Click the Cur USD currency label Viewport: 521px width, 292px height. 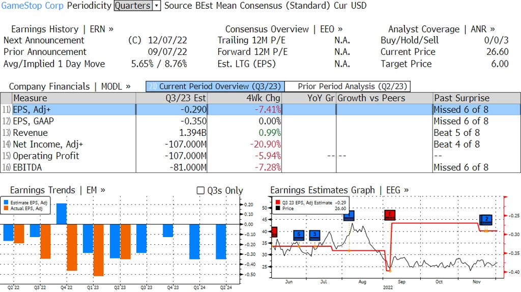coord(350,6)
